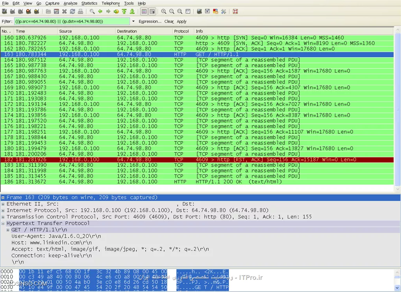Open the Telephony menu

coord(110,3)
